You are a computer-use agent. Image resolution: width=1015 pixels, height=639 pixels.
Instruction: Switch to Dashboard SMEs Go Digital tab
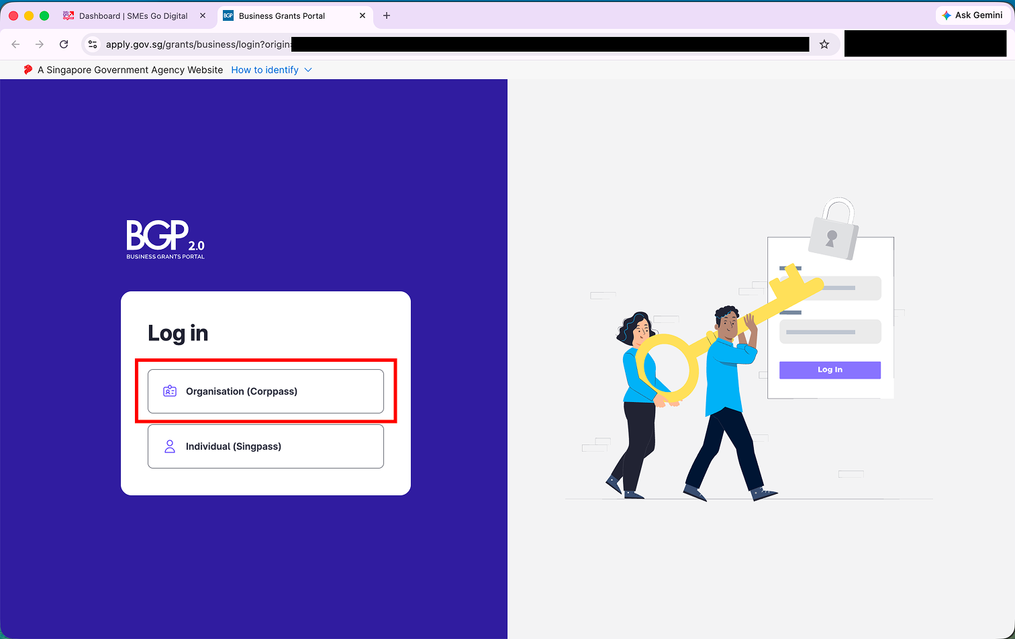133,15
